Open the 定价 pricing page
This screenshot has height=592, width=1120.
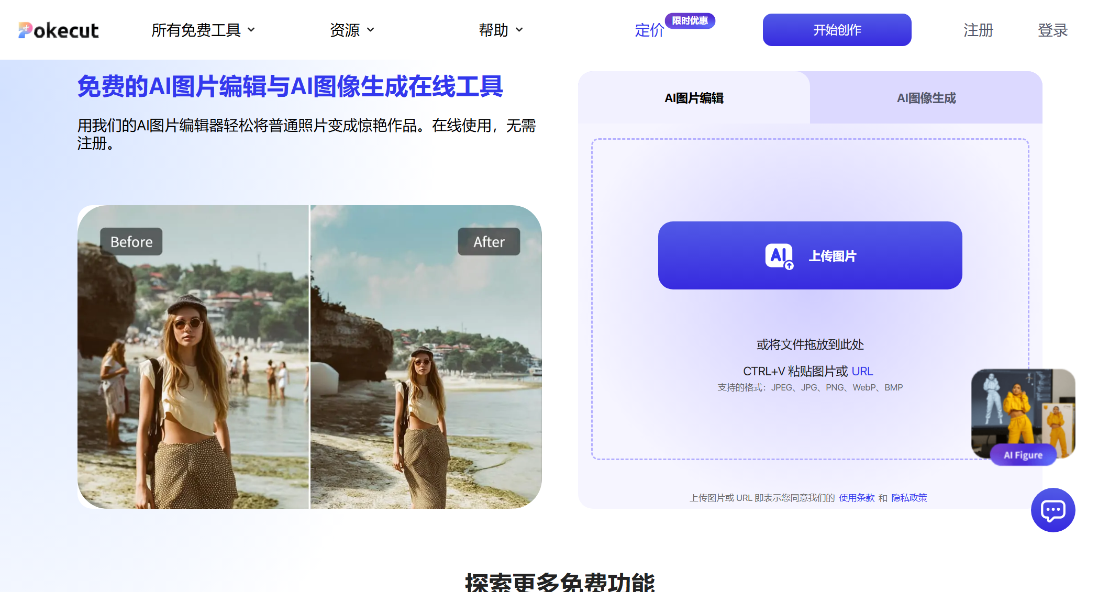click(649, 30)
